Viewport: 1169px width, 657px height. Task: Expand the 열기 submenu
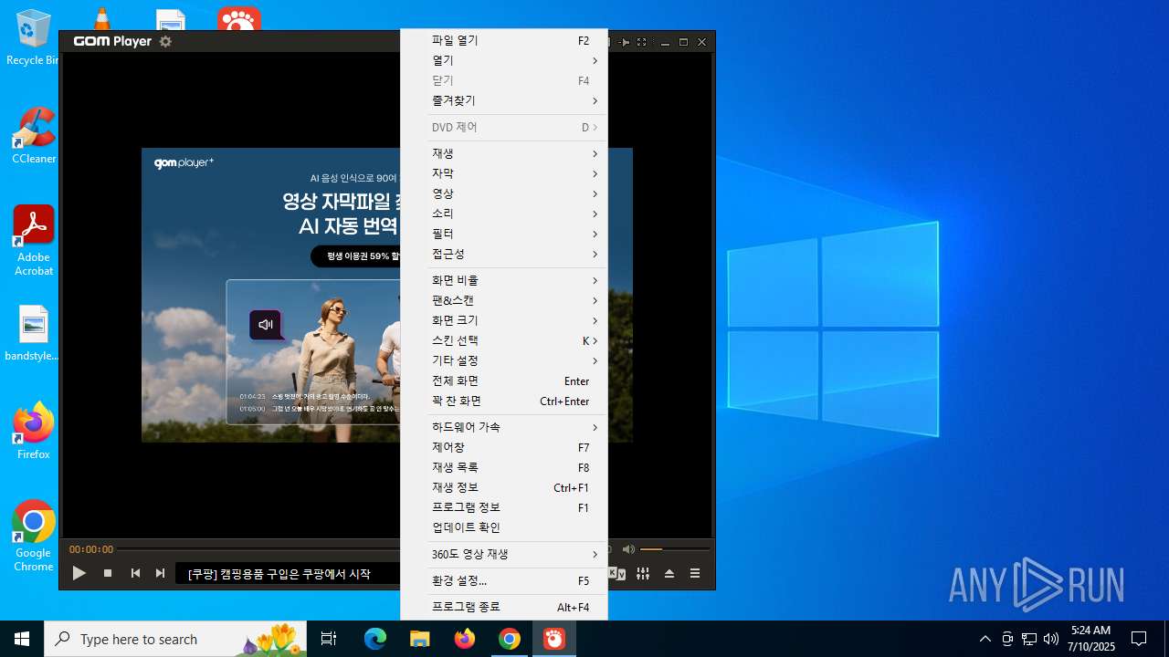coord(504,60)
